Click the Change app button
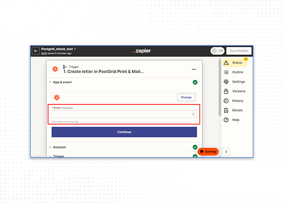Screen dimensions: 283x203 (186, 98)
